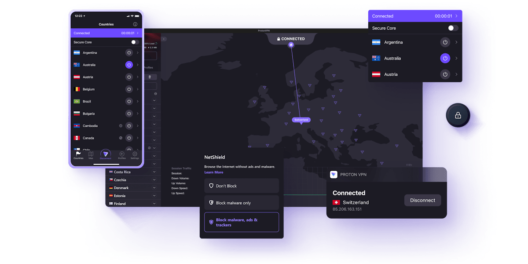Viewport: 528px width, 264px height.
Task: Connect to Bulgaria via phone power icon
Action: (x=129, y=114)
